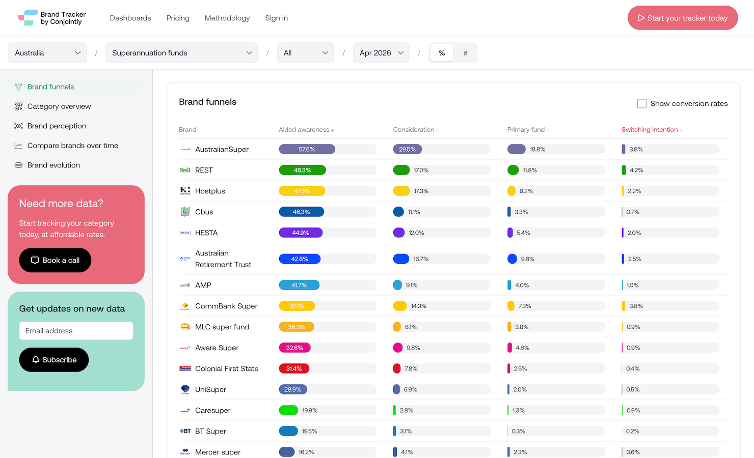Click CommBank Super 14.3% consideration value
The height and width of the screenshot is (458, 754).
point(419,306)
